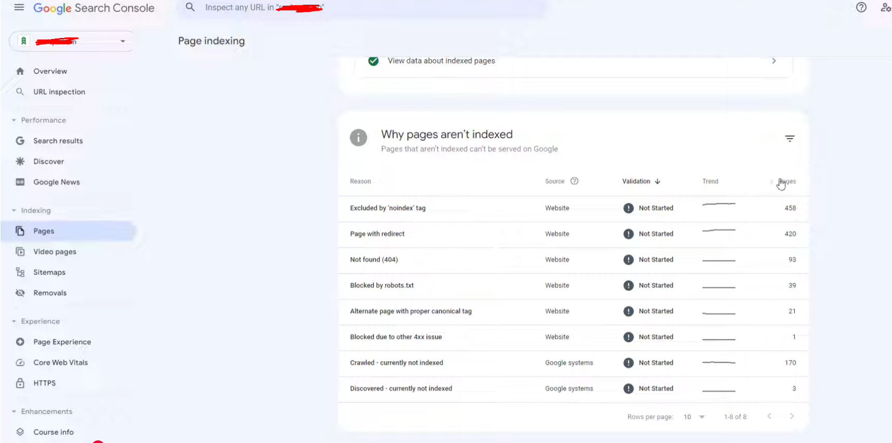Select Pages under Indexing
892x443 pixels.
68,231
